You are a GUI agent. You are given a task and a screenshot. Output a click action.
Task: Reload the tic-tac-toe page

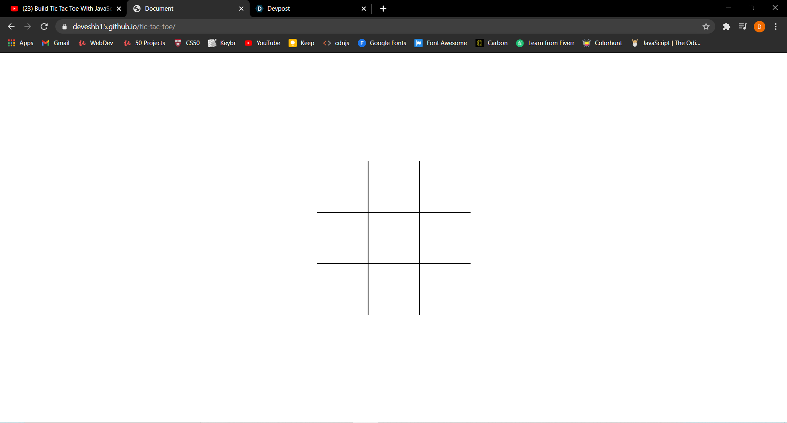tap(44, 27)
